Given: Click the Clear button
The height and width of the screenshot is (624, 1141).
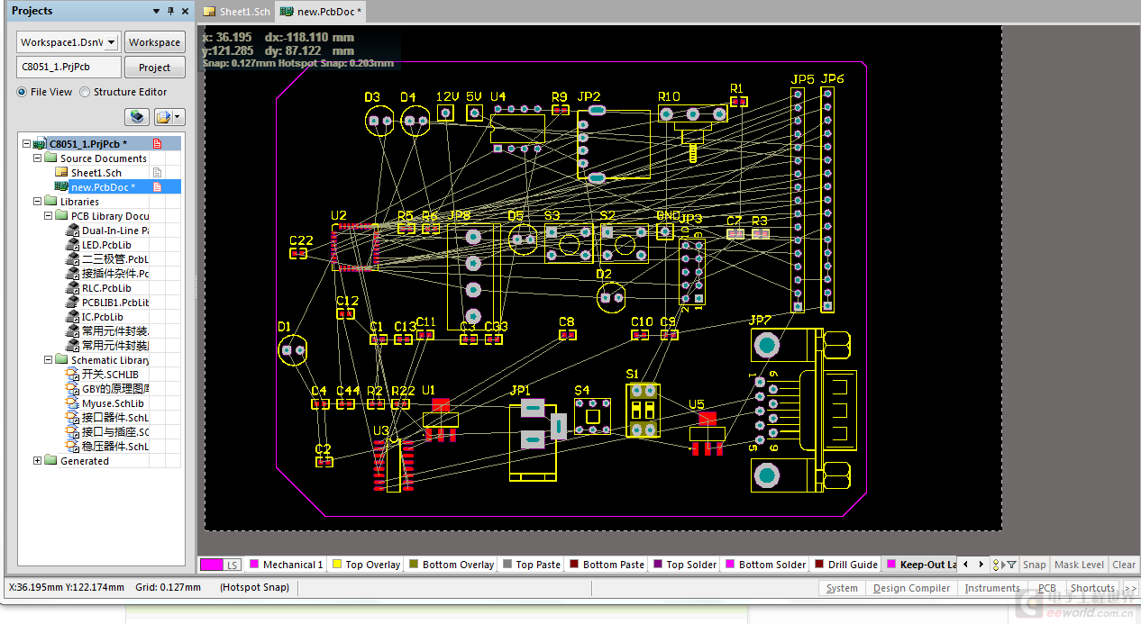Looking at the screenshot, I should coord(1124,565).
